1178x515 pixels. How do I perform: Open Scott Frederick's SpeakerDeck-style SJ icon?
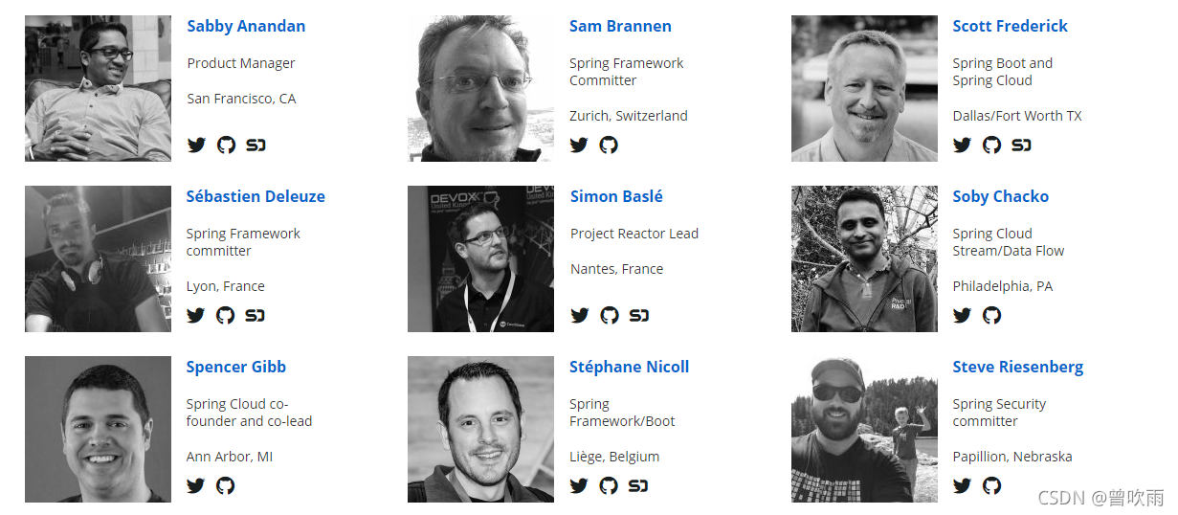pos(1021,146)
